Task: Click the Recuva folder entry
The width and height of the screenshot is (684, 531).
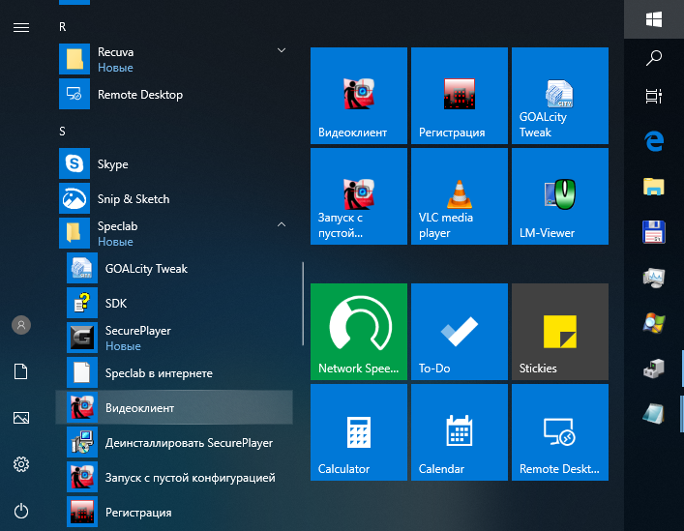Action: pos(174,59)
